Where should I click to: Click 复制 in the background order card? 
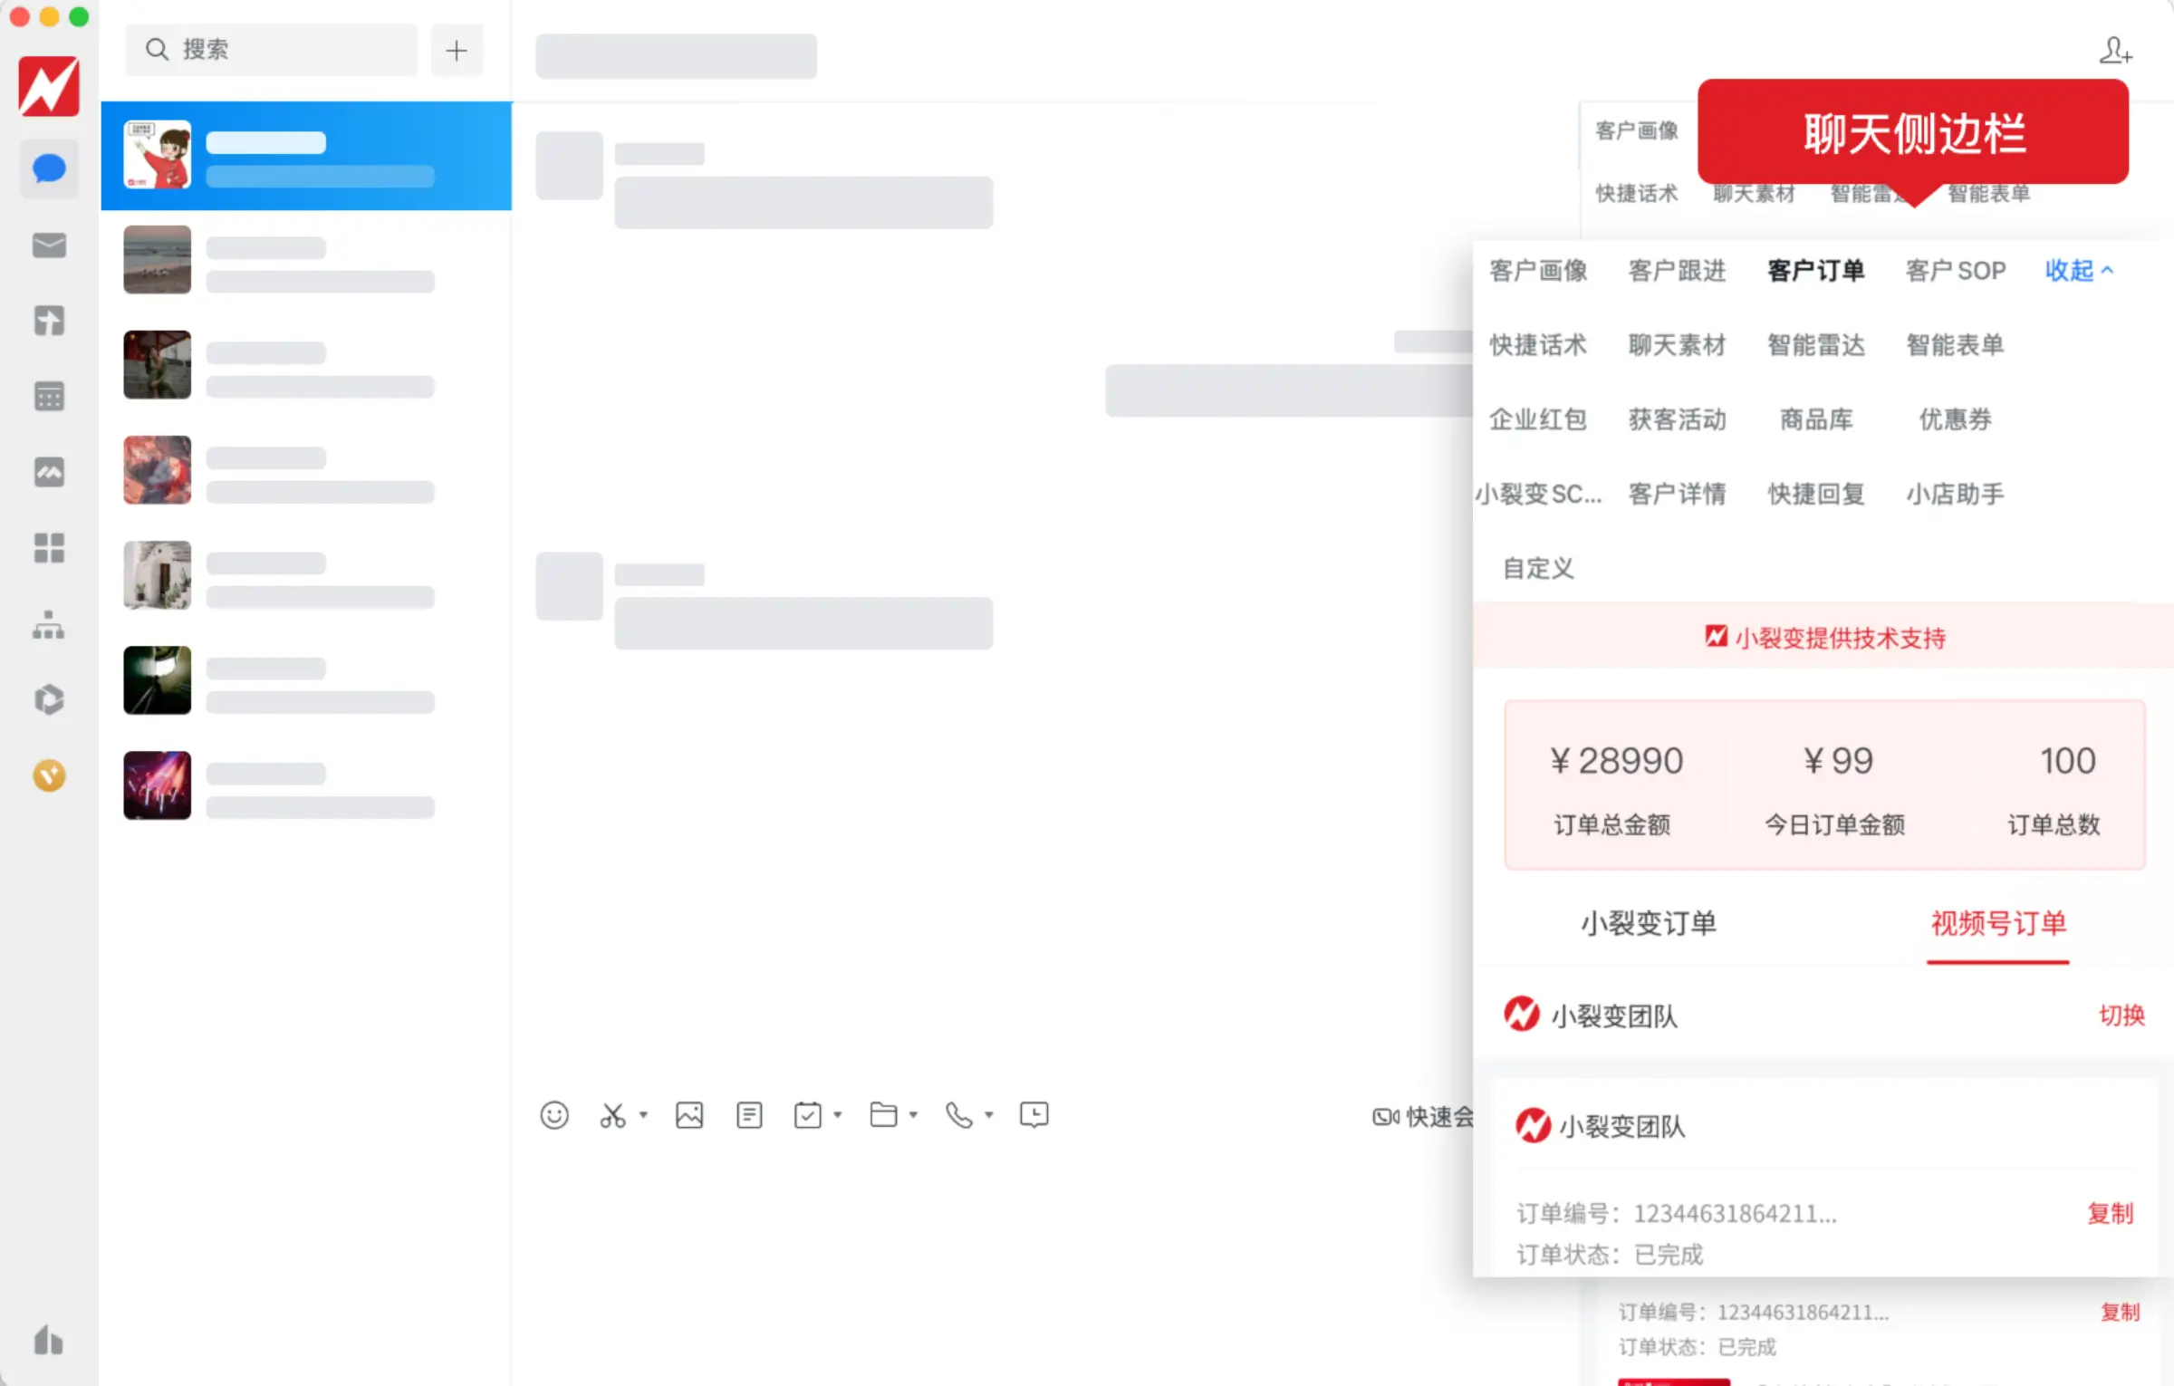[x=2121, y=1312]
